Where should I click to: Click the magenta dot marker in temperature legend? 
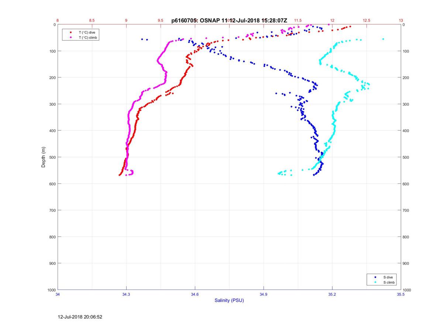[71, 38]
